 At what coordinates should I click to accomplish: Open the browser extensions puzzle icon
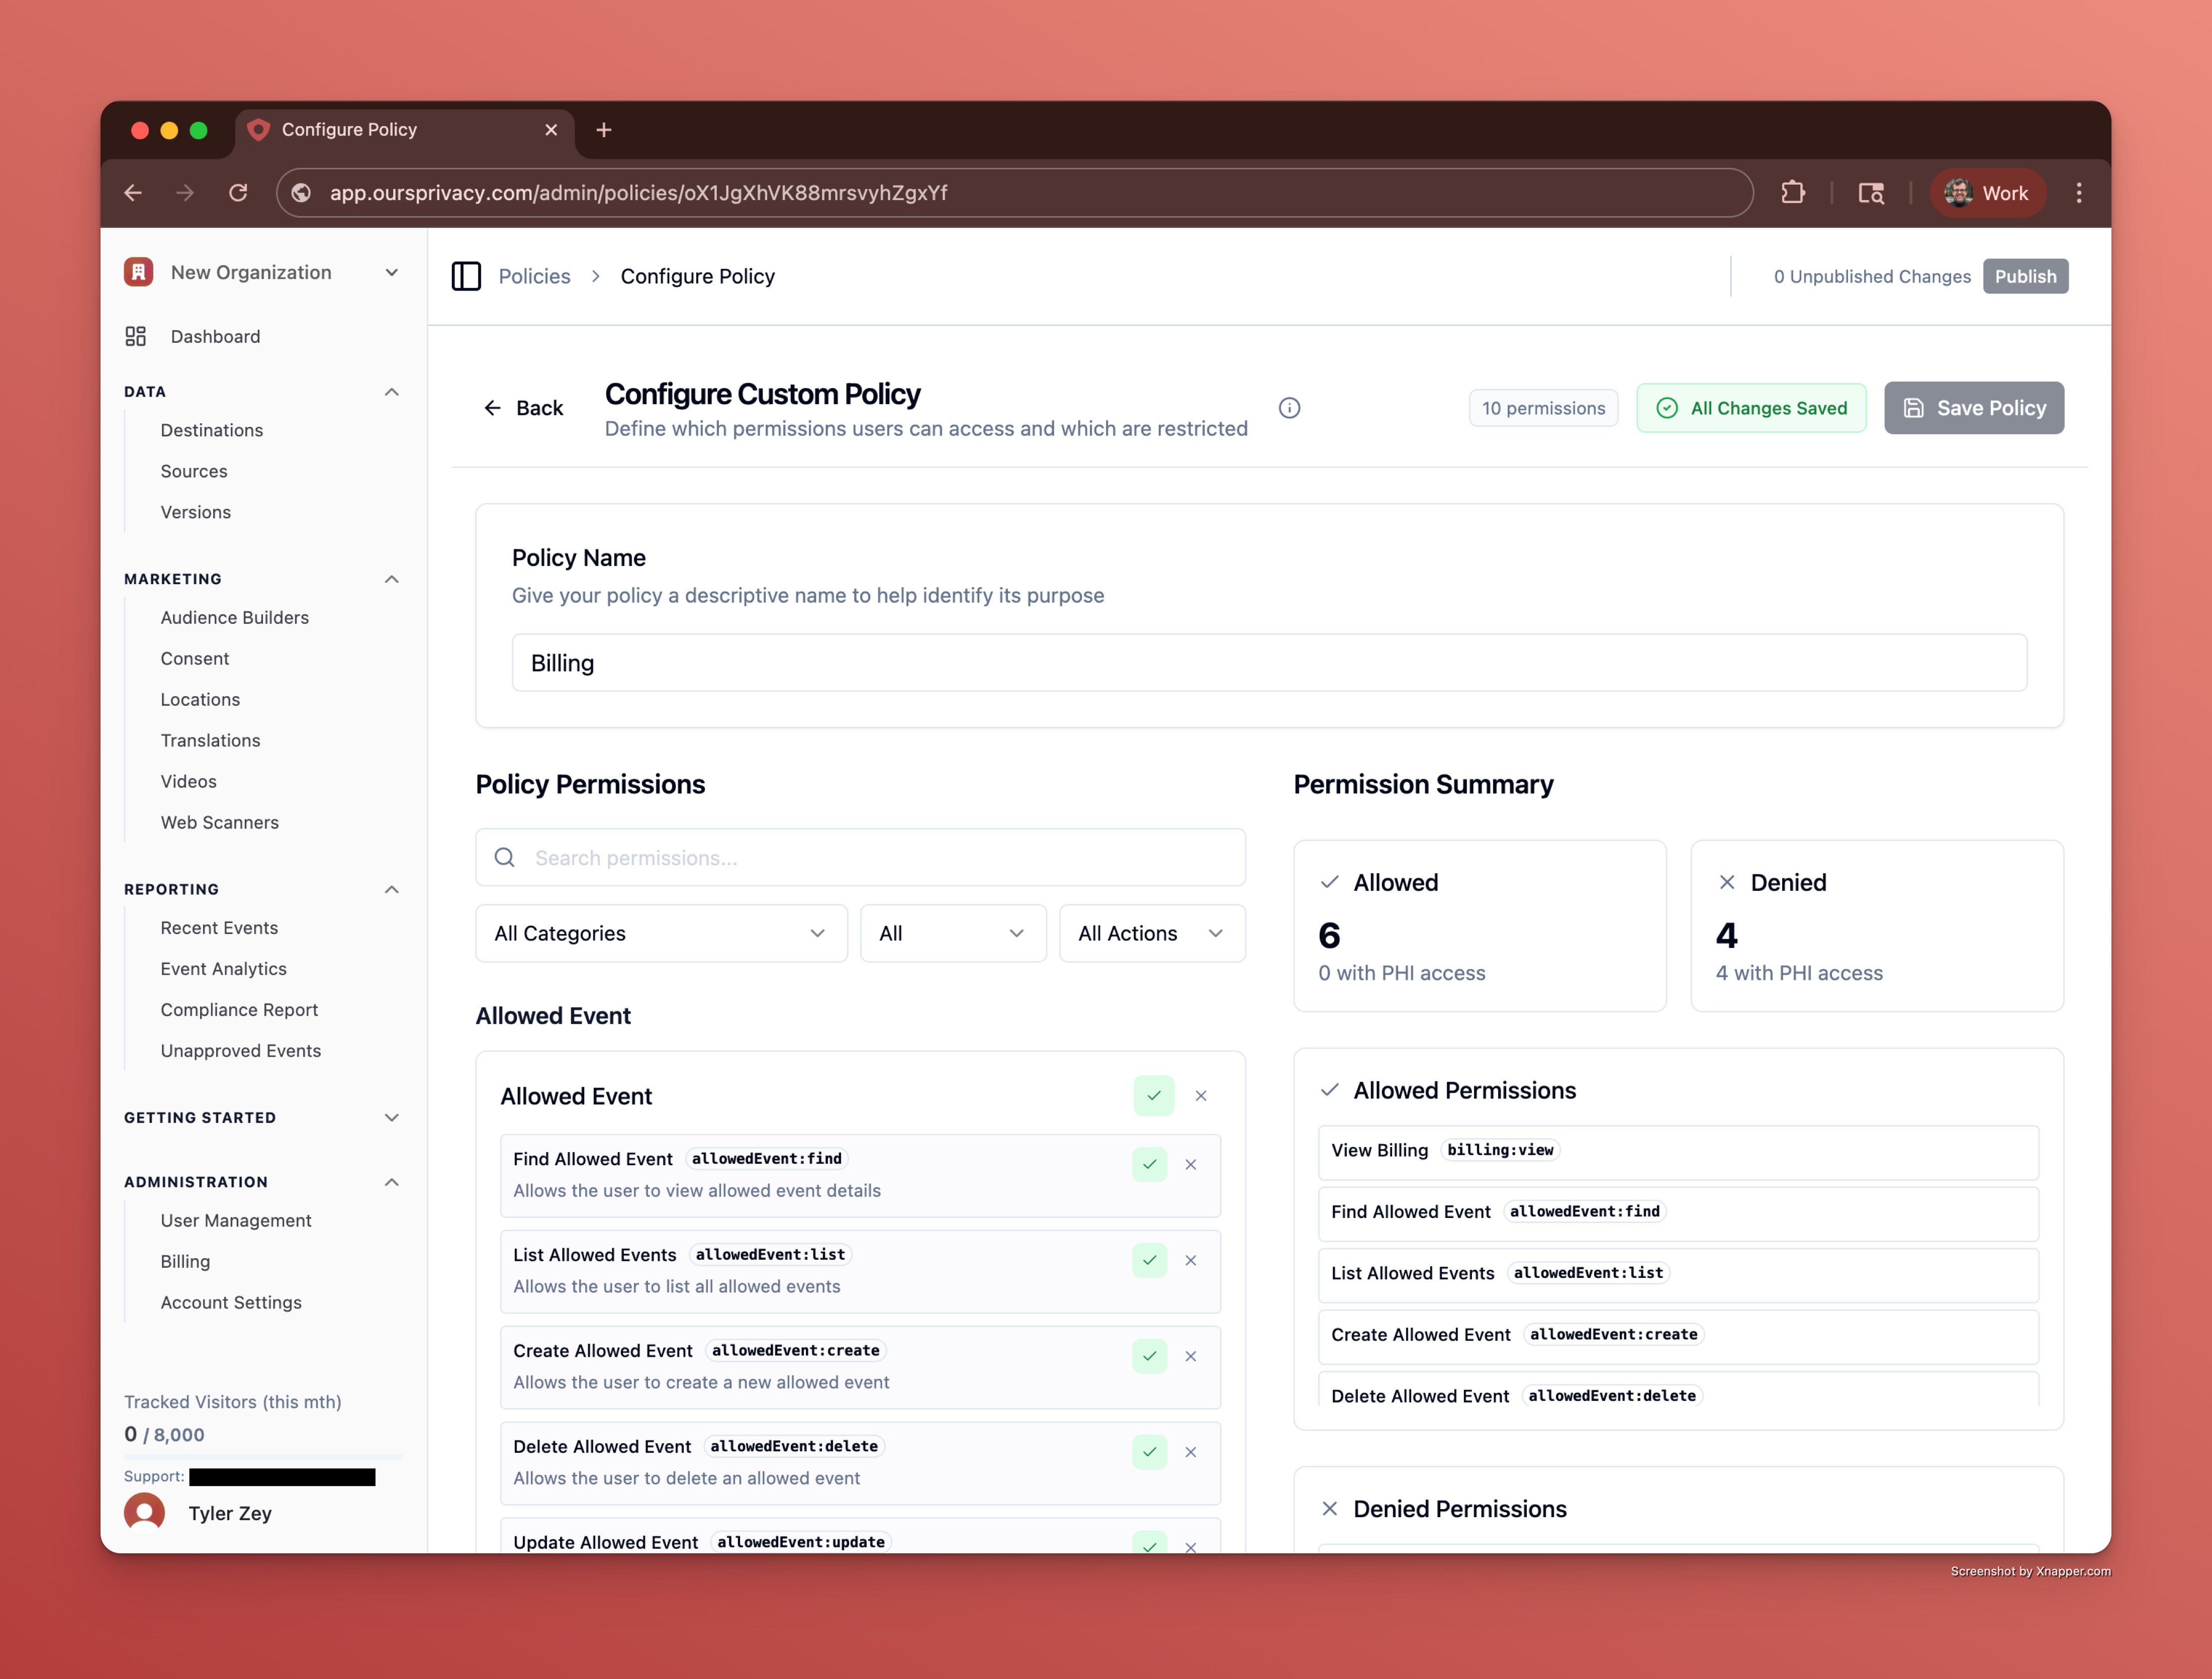click(1793, 192)
